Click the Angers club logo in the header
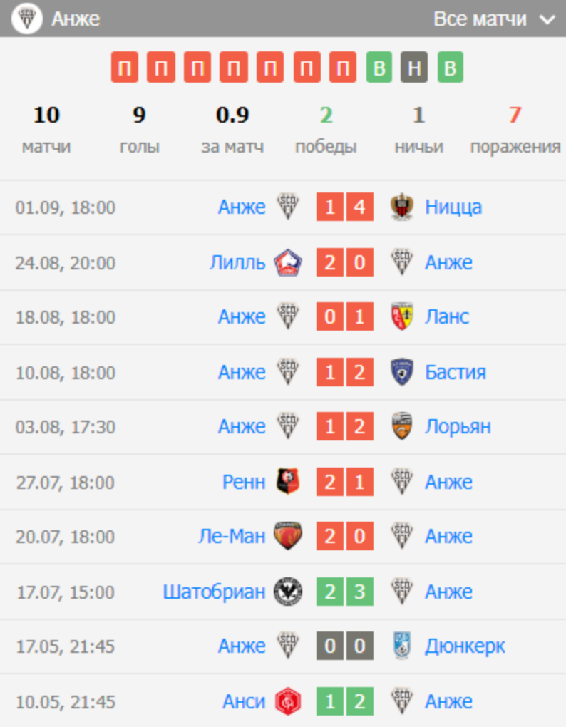Screen dimensions: 566x727 tap(27, 19)
